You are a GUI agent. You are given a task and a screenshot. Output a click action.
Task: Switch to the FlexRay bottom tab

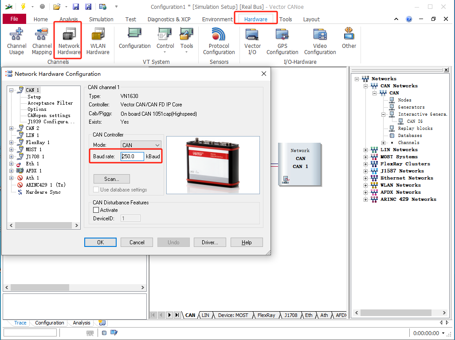[266, 315]
